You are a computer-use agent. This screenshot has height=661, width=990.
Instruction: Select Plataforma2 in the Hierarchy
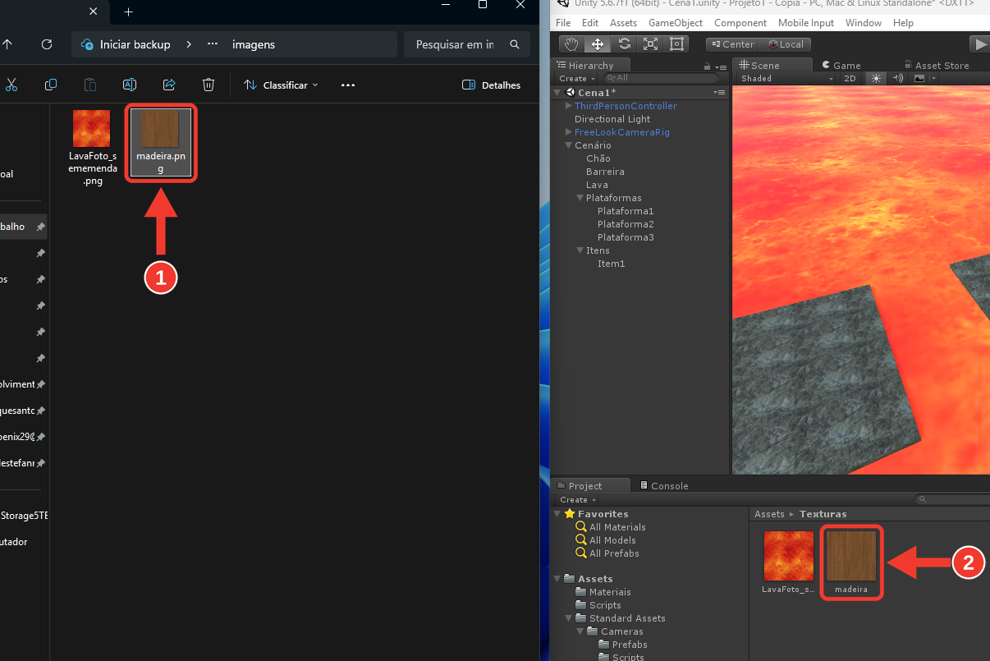point(626,224)
